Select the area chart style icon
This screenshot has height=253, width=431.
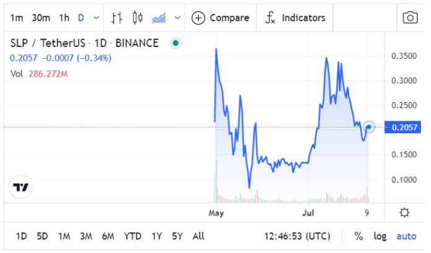pyautogui.click(x=159, y=18)
